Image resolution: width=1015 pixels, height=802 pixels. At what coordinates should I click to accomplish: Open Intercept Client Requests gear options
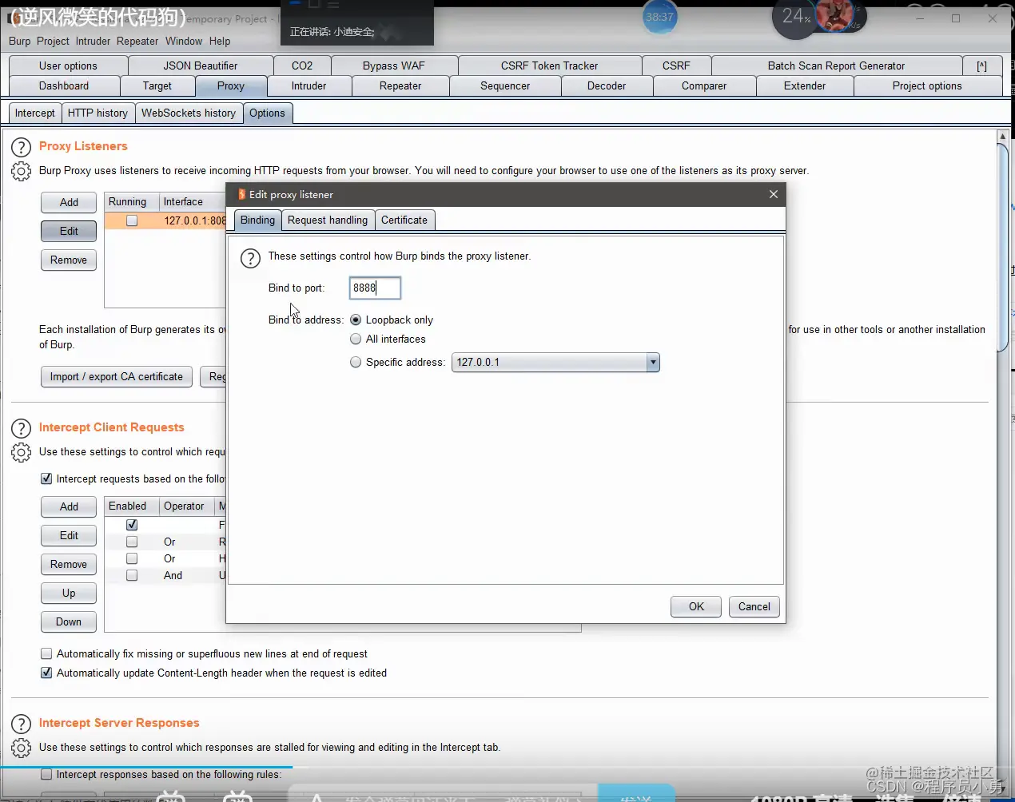click(x=21, y=452)
